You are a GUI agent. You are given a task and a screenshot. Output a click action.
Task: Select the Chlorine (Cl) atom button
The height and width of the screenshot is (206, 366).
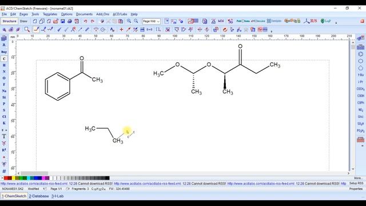coord(4,117)
